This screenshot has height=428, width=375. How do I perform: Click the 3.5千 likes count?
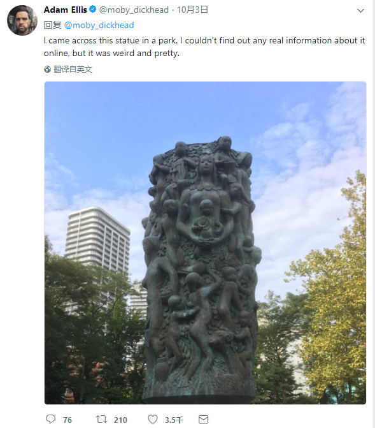tap(174, 420)
